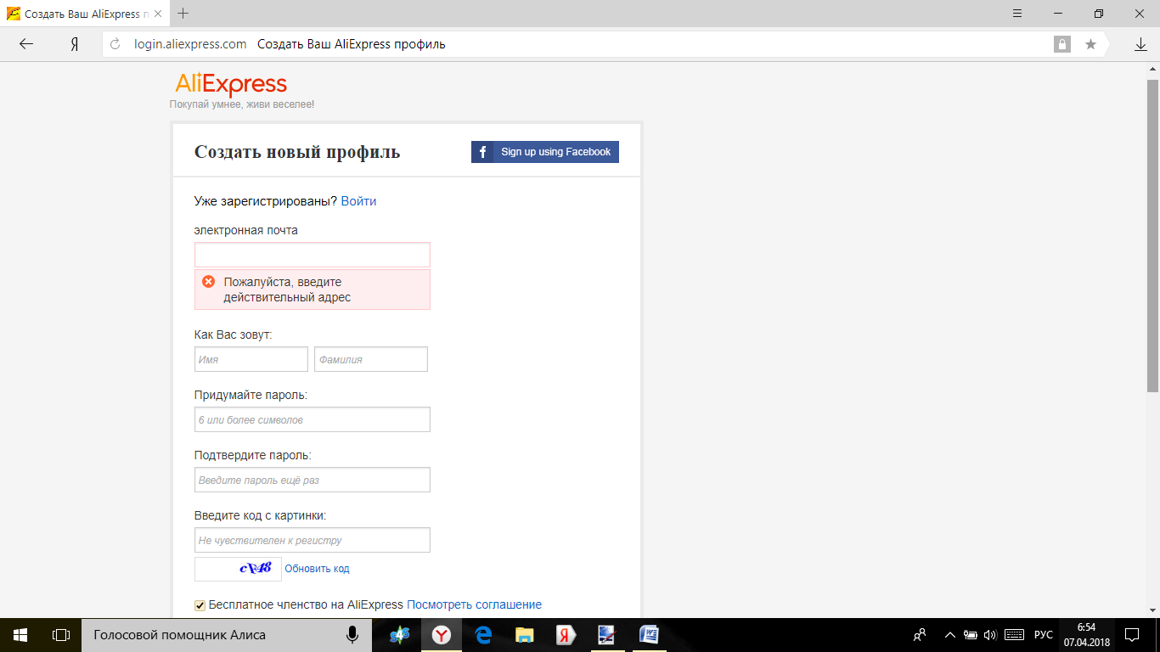
Task: Click the padlock site security icon
Action: (1061, 44)
